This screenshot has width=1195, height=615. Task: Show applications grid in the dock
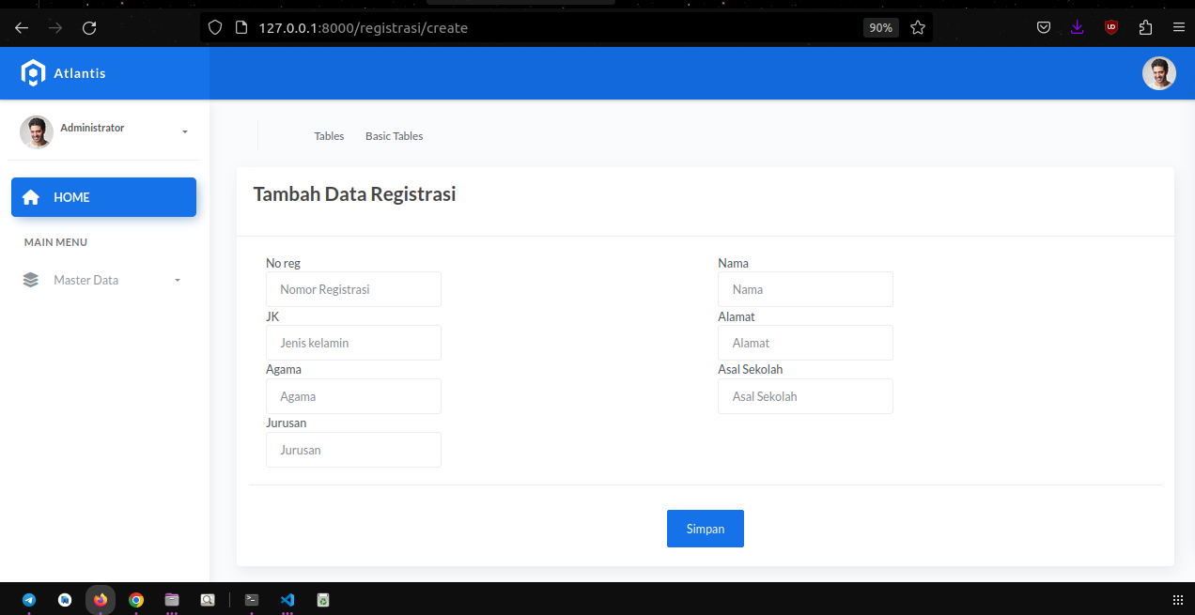1178,599
